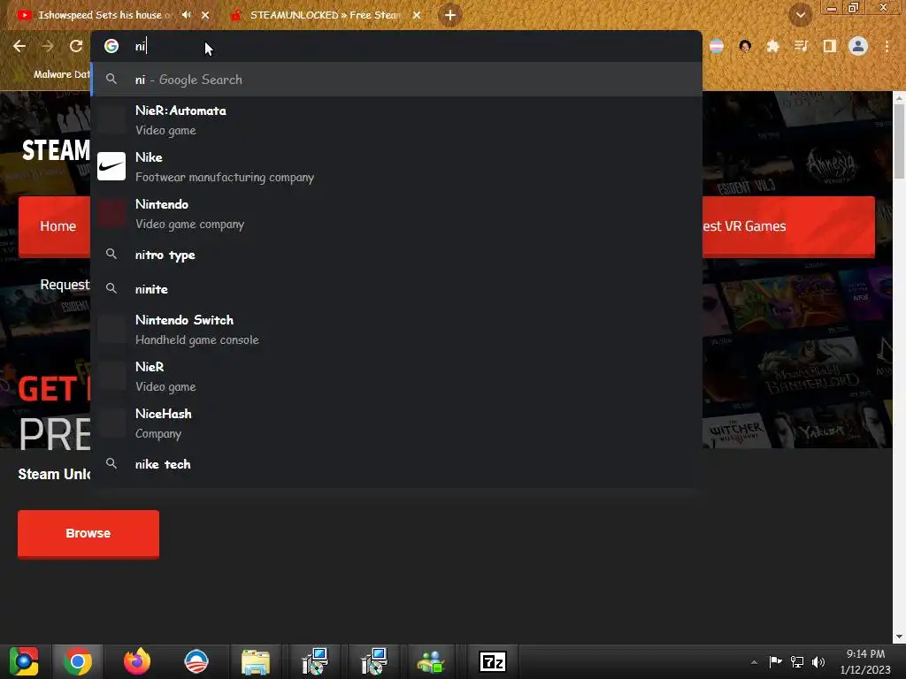The width and height of the screenshot is (906, 679).
Task: Click the browser forward arrow
Action: tap(48, 46)
